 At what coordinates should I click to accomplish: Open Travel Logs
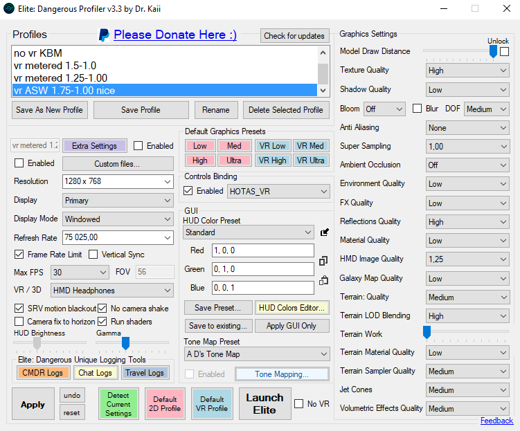coord(145,373)
